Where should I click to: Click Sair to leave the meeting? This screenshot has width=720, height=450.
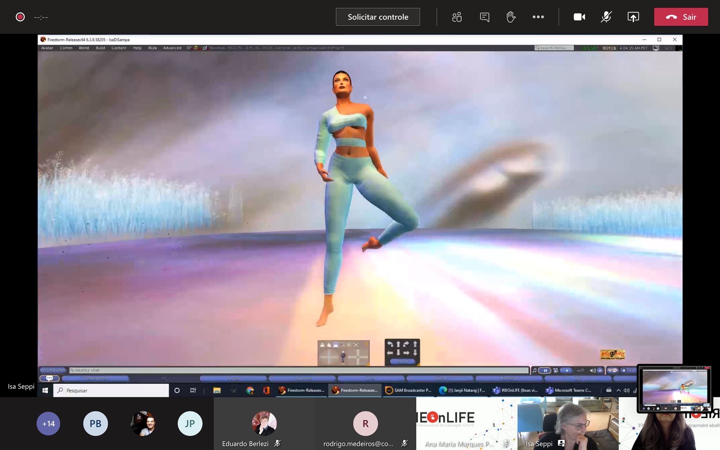coord(681,17)
